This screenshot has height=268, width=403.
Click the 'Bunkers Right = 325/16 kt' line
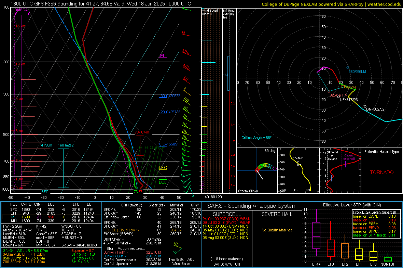coord(133,253)
